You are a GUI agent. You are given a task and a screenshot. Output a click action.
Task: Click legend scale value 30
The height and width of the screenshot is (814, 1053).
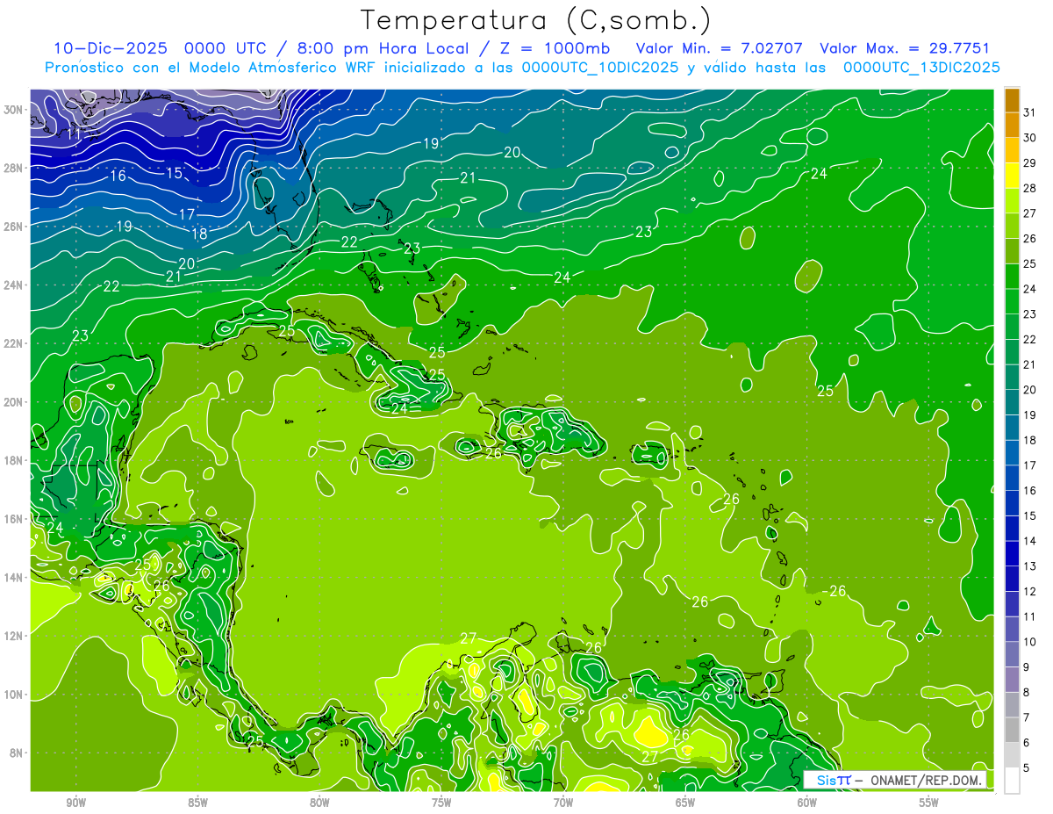click(x=1030, y=138)
